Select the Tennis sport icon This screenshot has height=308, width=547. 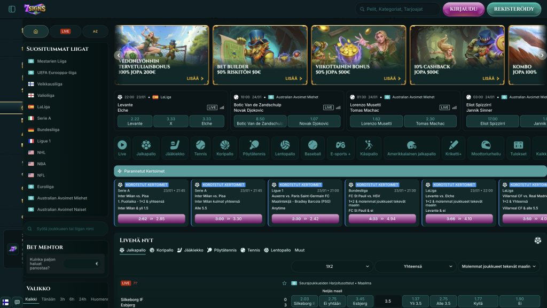200,148
